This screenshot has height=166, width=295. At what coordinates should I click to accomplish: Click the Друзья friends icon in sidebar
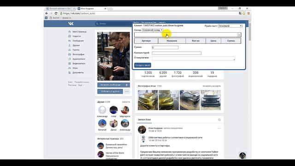pos(70,45)
